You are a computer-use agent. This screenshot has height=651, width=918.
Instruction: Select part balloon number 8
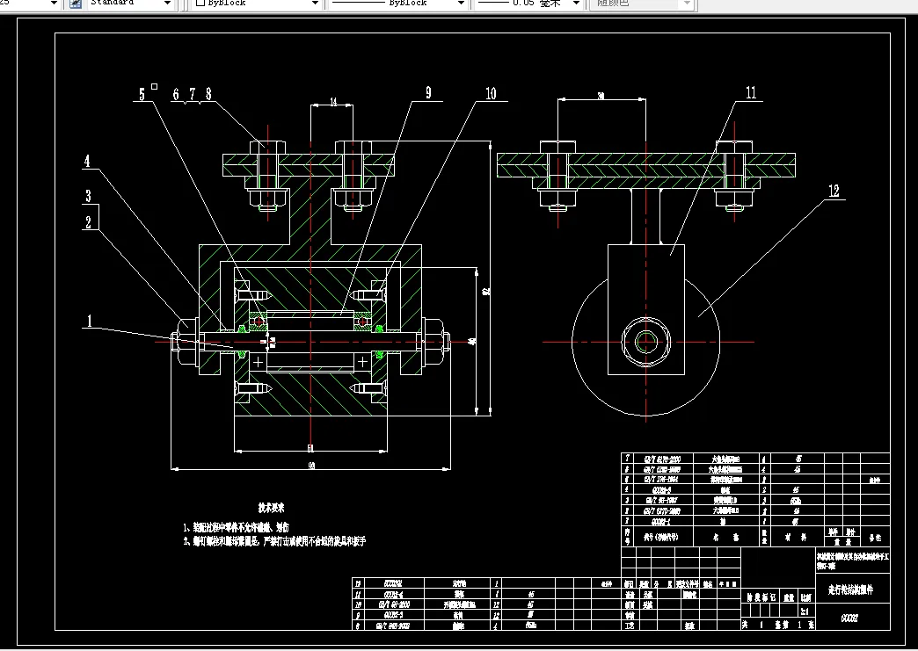(208, 94)
